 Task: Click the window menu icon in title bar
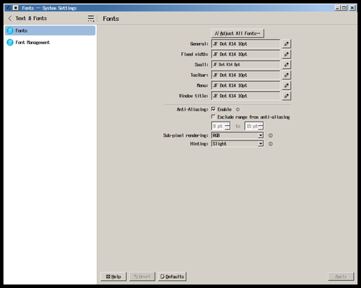9,8
